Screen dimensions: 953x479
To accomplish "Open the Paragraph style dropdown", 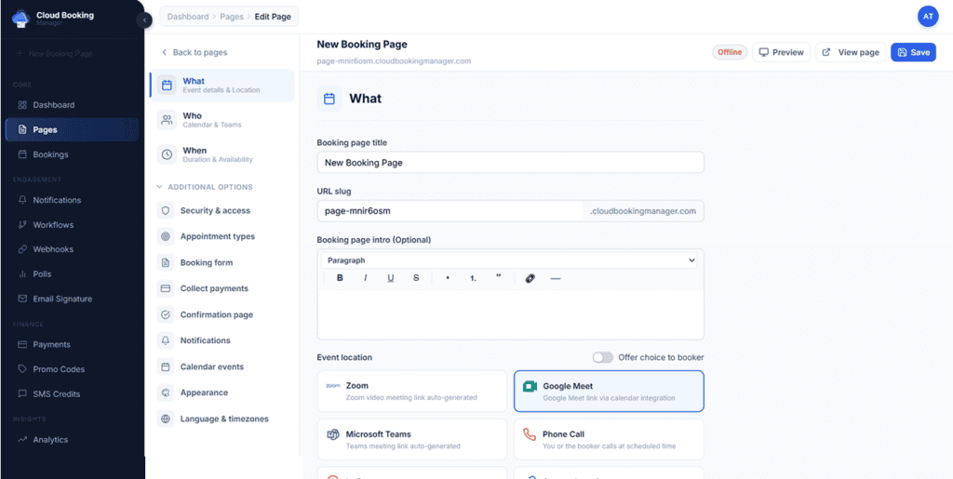I will point(510,260).
